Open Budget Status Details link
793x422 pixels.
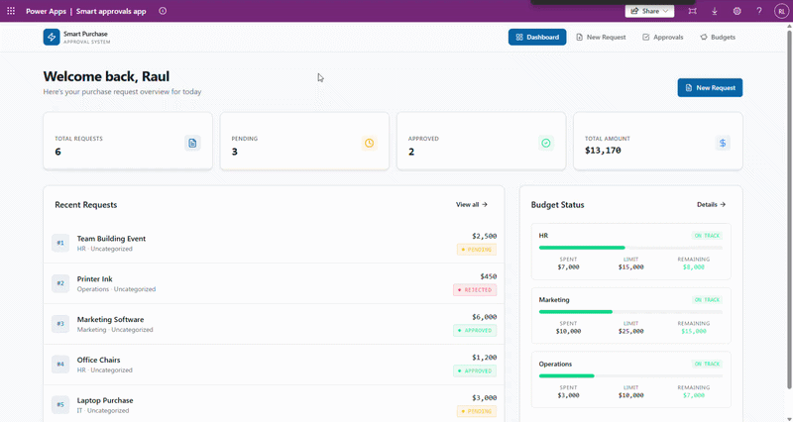click(x=711, y=205)
